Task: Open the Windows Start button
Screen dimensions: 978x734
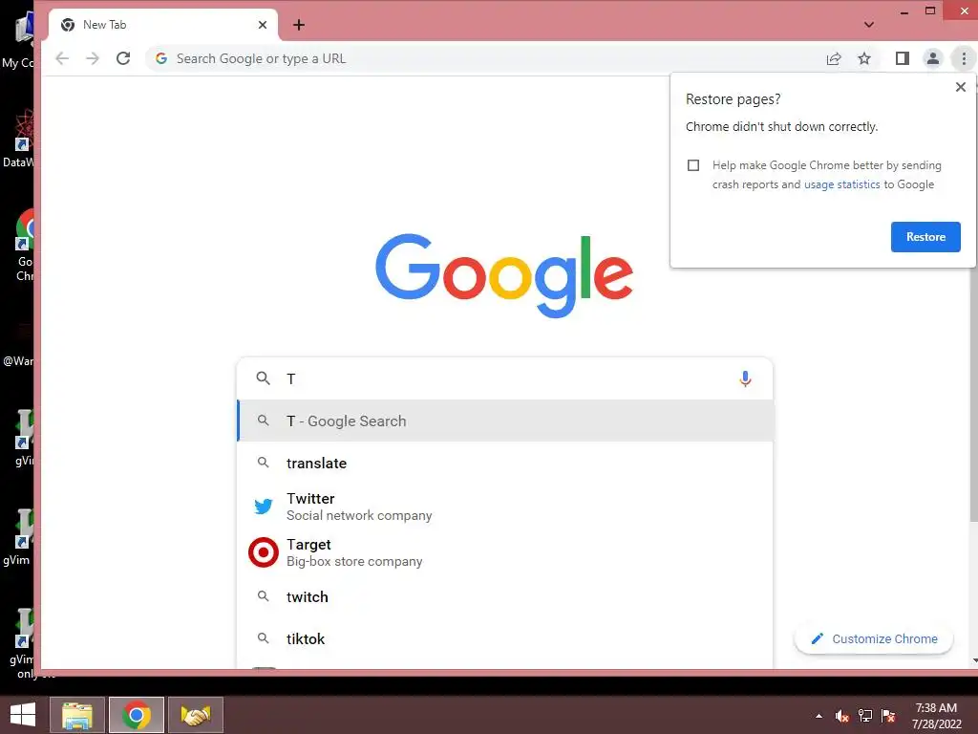Action: click(x=23, y=715)
